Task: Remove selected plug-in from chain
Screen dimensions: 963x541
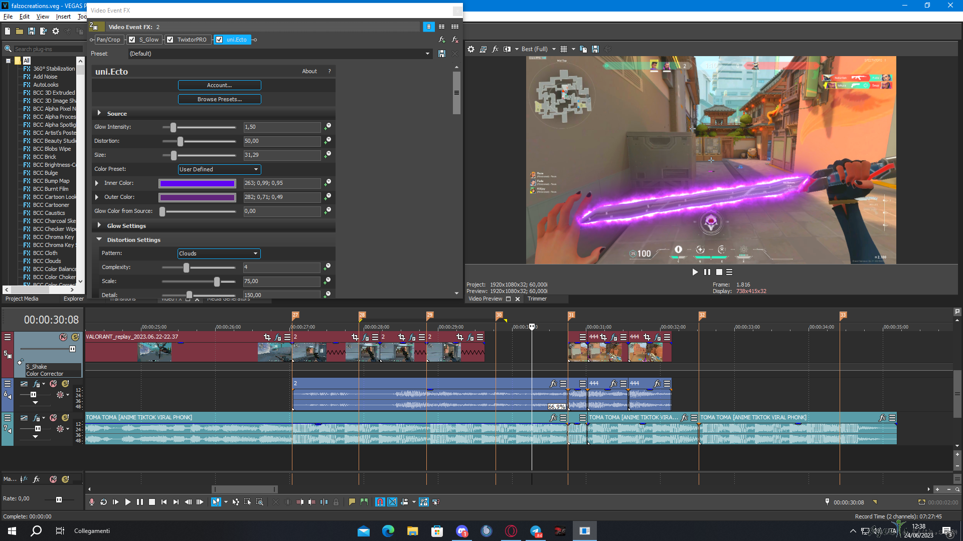Action: [x=455, y=40]
